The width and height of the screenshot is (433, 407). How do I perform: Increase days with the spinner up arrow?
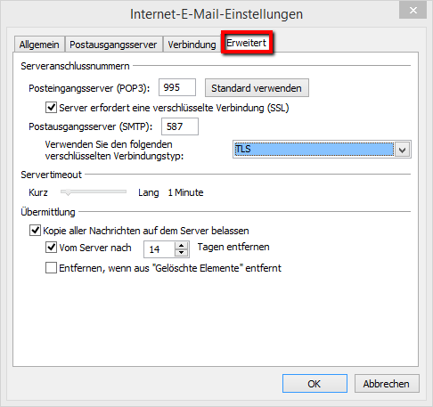pyautogui.click(x=181, y=246)
